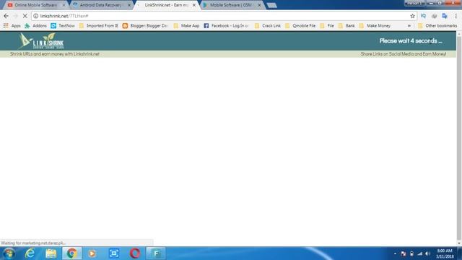This screenshot has width=462, height=260.
Task: Open the media player taskbar icon
Action: 92,253
